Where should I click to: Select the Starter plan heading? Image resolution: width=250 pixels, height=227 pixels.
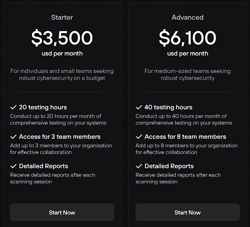pos(62,17)
